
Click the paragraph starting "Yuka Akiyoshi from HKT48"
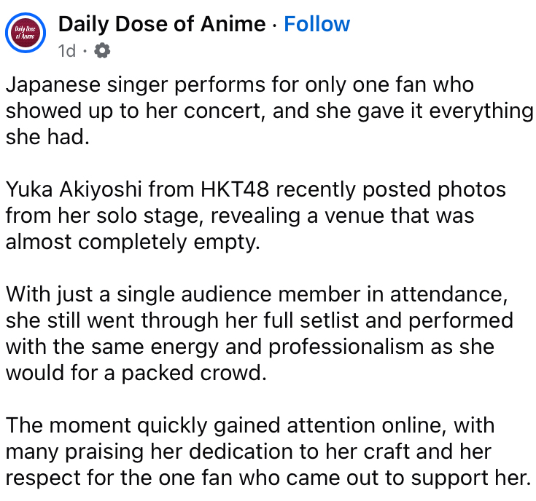pyautogui.click(x=255, y=215)
